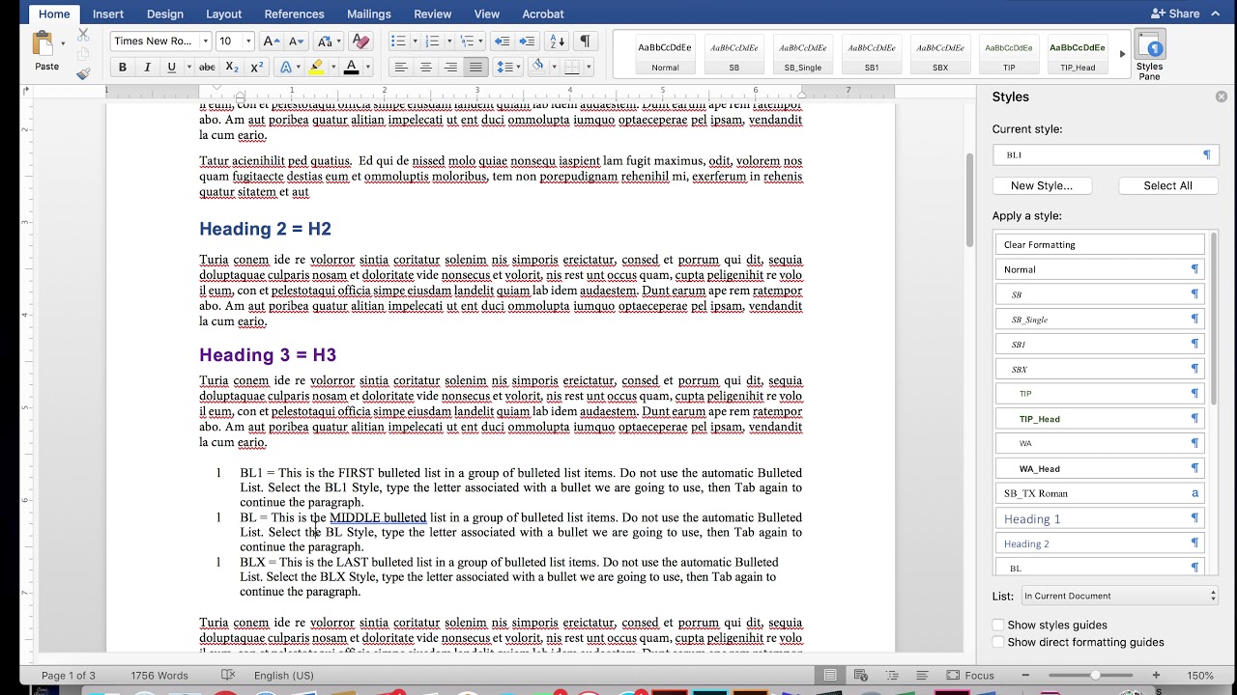1237x695 pixels.
Task: Apply the font color A button
Action: click(x=351, y=68)
